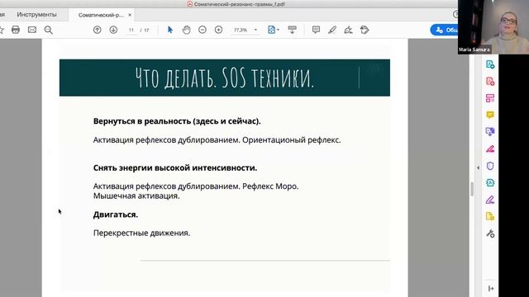This screenshot has width=529, height=297.
Task: Click the vertical scrollbar thumb
Action: (472, 189)
